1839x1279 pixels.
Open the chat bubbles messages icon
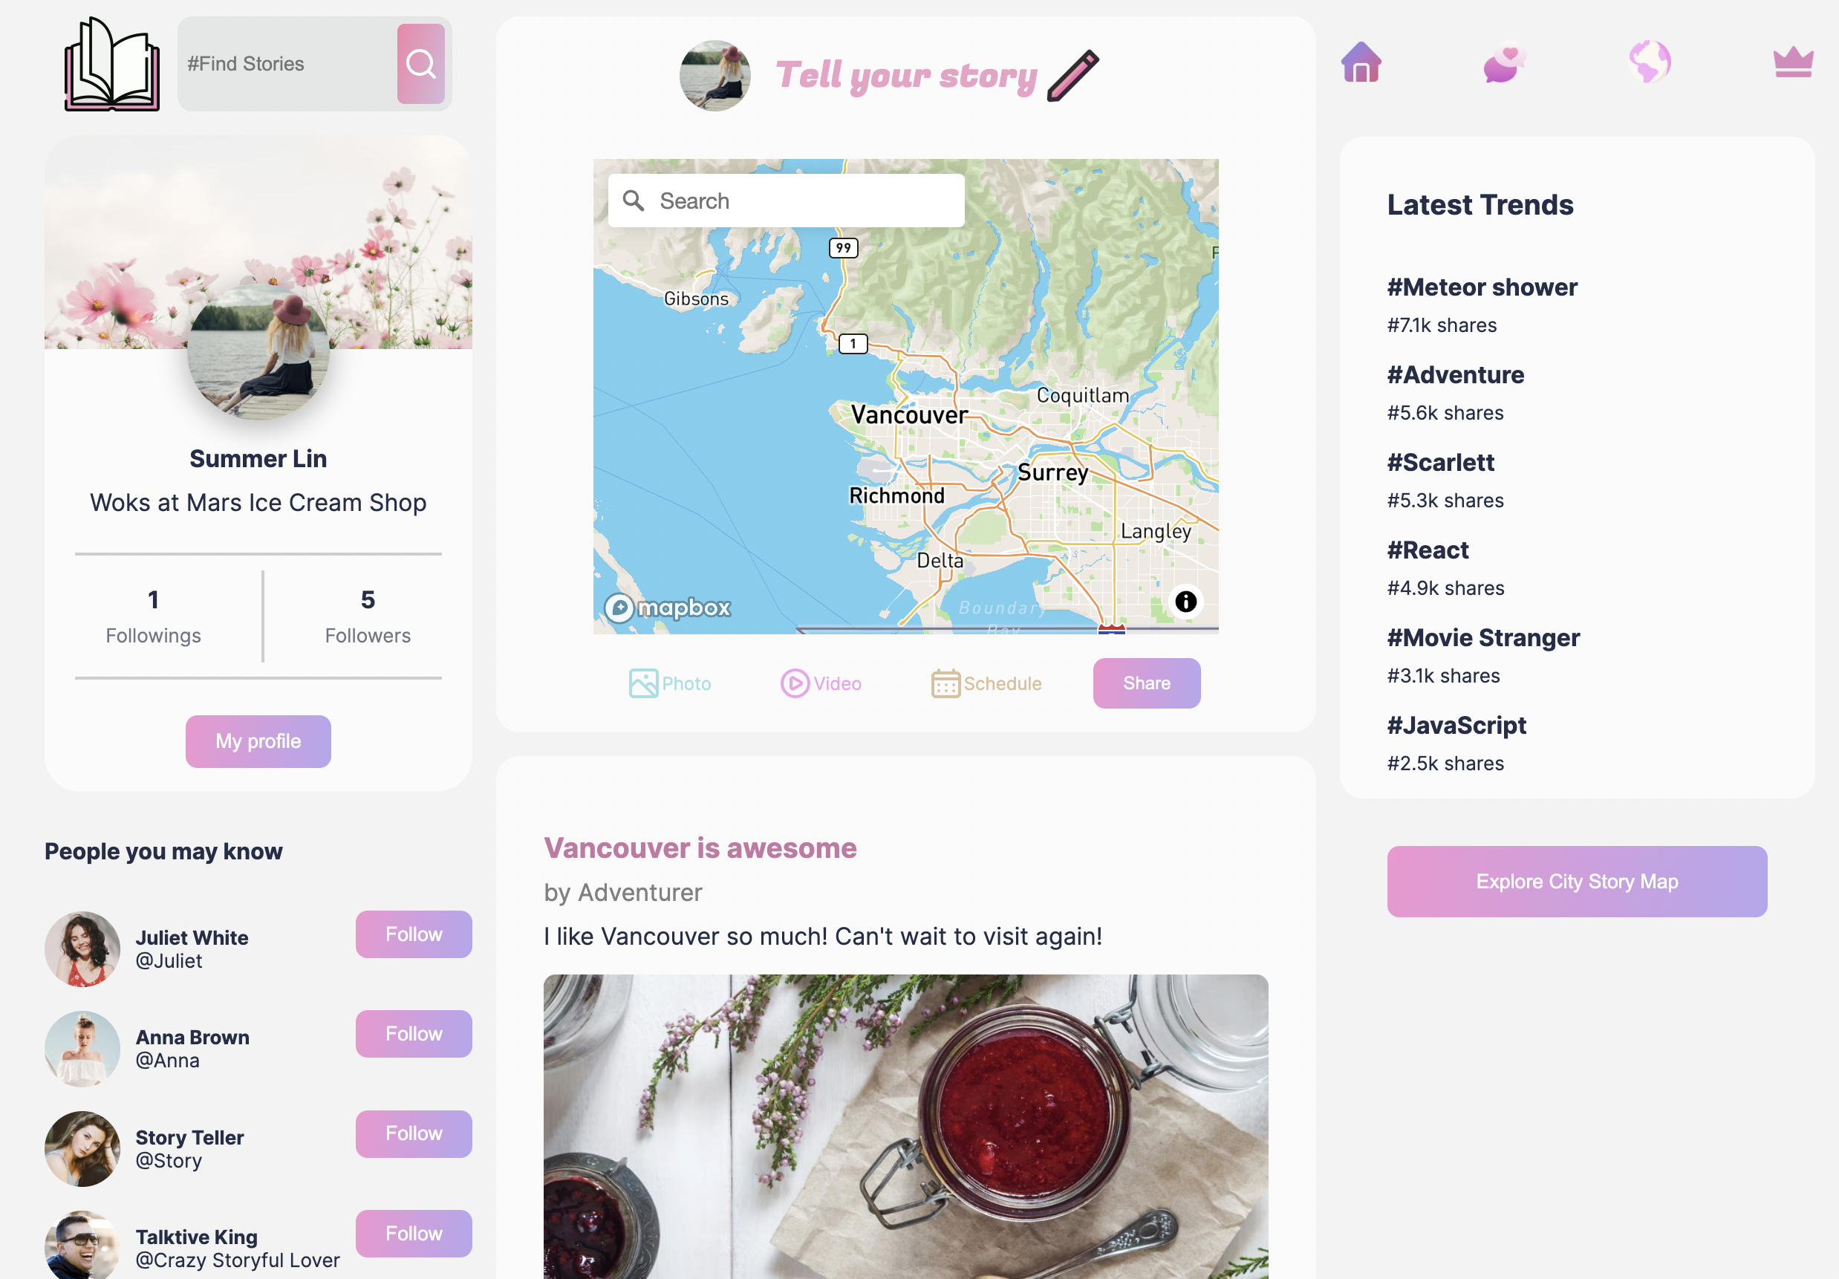pyautogui.click(x=1504, y=62)
